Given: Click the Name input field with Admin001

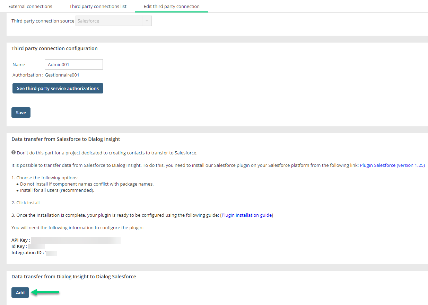Looking at the screenshot, I should click(74, 64).
